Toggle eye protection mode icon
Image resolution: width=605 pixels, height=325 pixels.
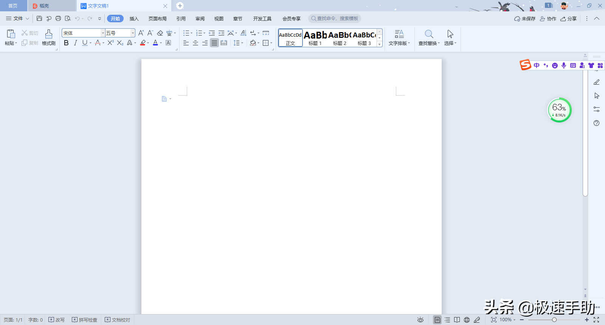420,320
